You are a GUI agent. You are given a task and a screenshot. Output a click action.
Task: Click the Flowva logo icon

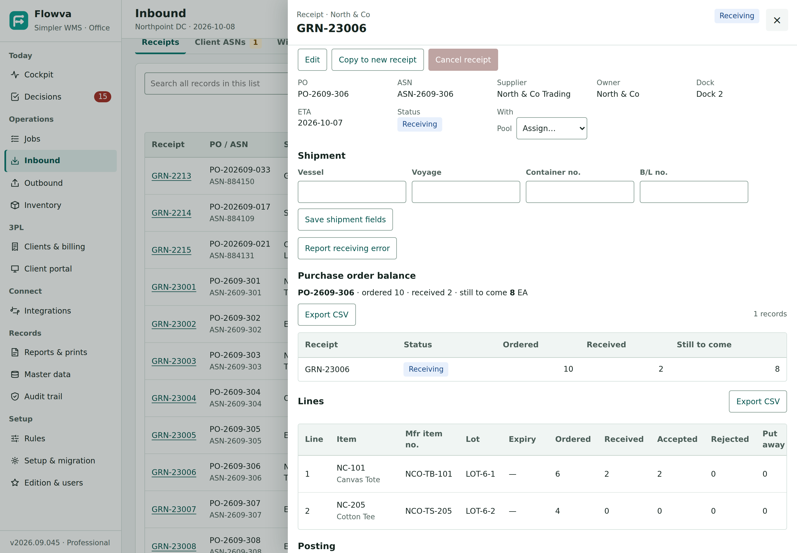[x=19, y=20]
